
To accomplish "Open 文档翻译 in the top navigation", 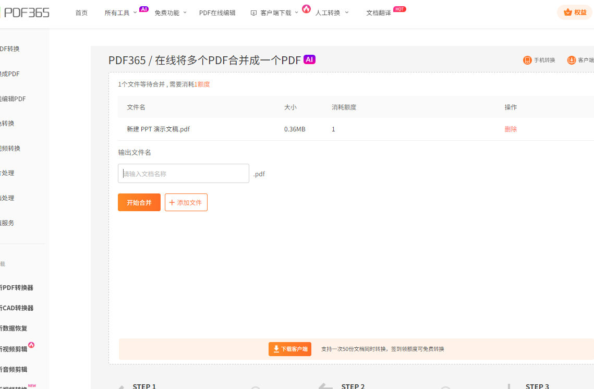I will (x=379, y=13).
